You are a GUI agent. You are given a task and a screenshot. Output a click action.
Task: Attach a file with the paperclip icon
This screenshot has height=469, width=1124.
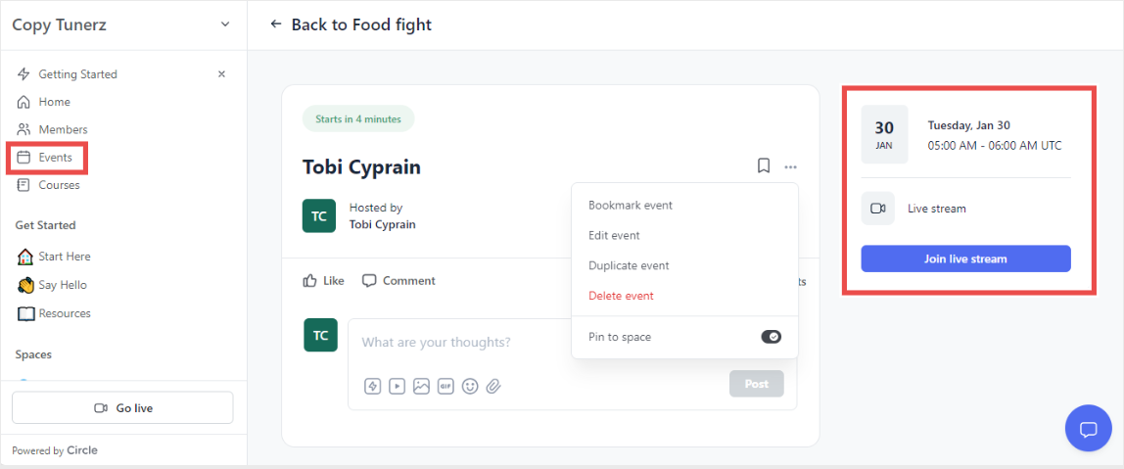coord(493,386)
